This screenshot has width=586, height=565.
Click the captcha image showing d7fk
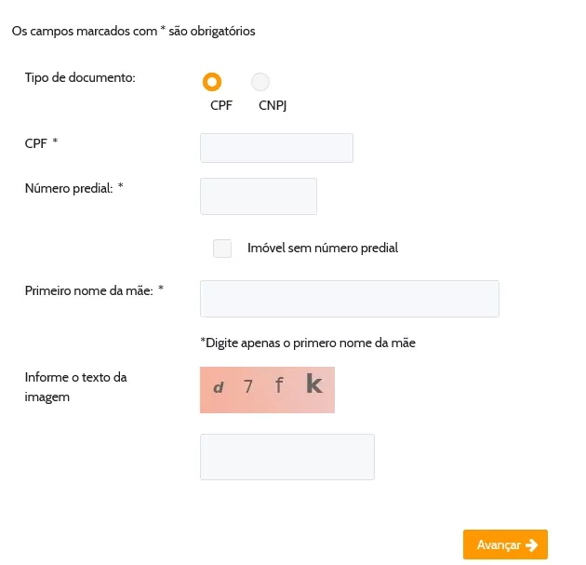click(267, 390)
